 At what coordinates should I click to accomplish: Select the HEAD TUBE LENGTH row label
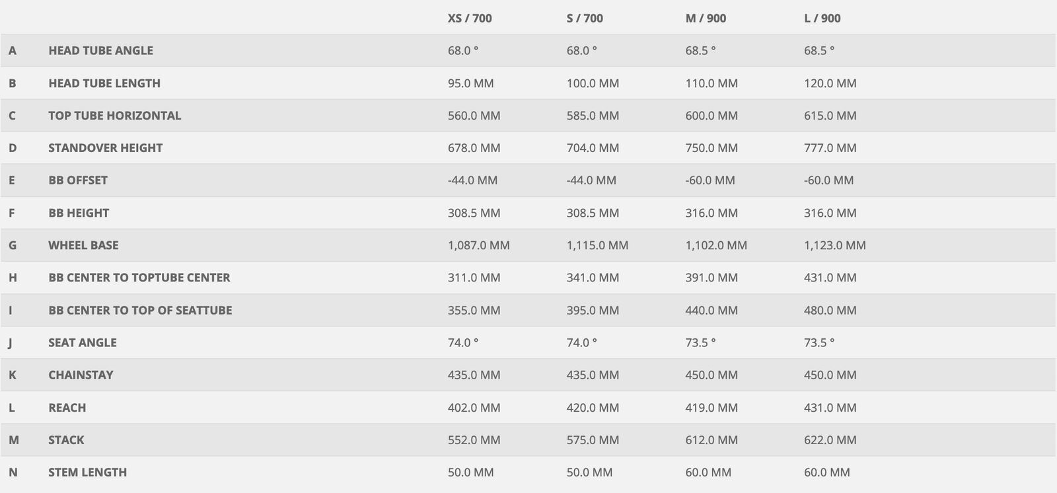click(104, 83)
